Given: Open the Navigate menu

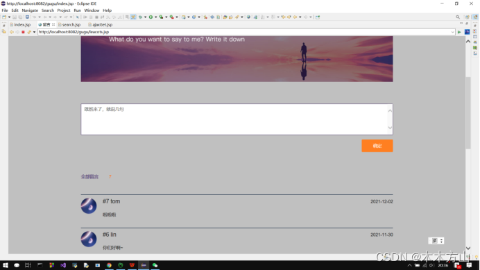Looking at the screenshot, I should (30, 10).
